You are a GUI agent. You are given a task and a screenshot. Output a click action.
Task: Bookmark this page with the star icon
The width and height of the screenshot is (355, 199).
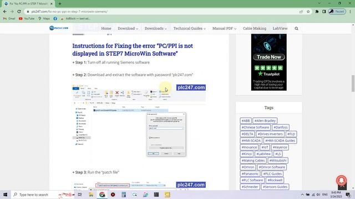click(308, 12)
